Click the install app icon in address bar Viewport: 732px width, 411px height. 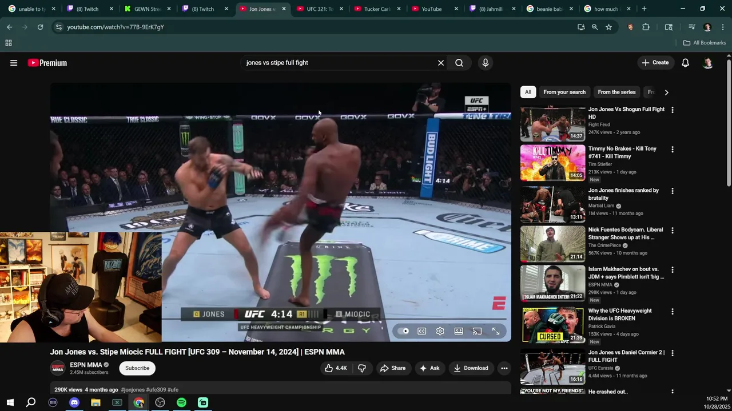point(581,27)
